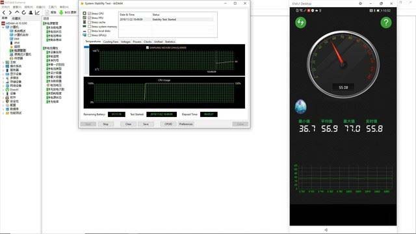Collapse the 计算机 tree node arrow
Image resolution: width=416 pixels, height=234 pixels.
(x=3, y=27)
